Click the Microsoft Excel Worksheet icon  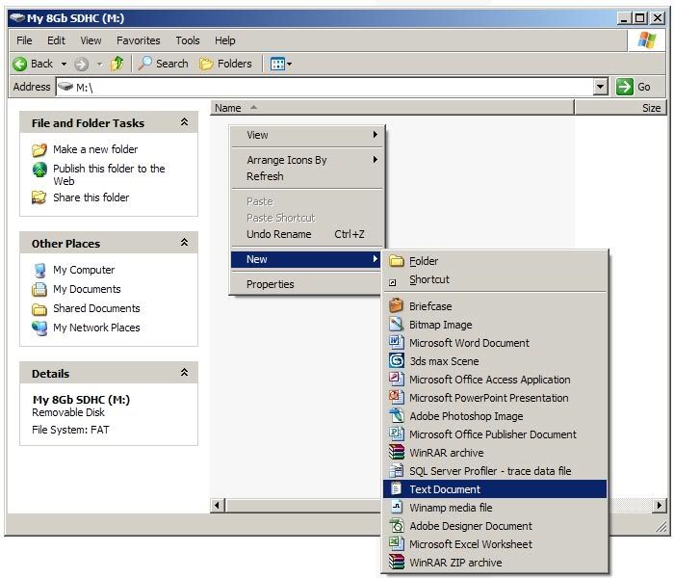[397, 543]
